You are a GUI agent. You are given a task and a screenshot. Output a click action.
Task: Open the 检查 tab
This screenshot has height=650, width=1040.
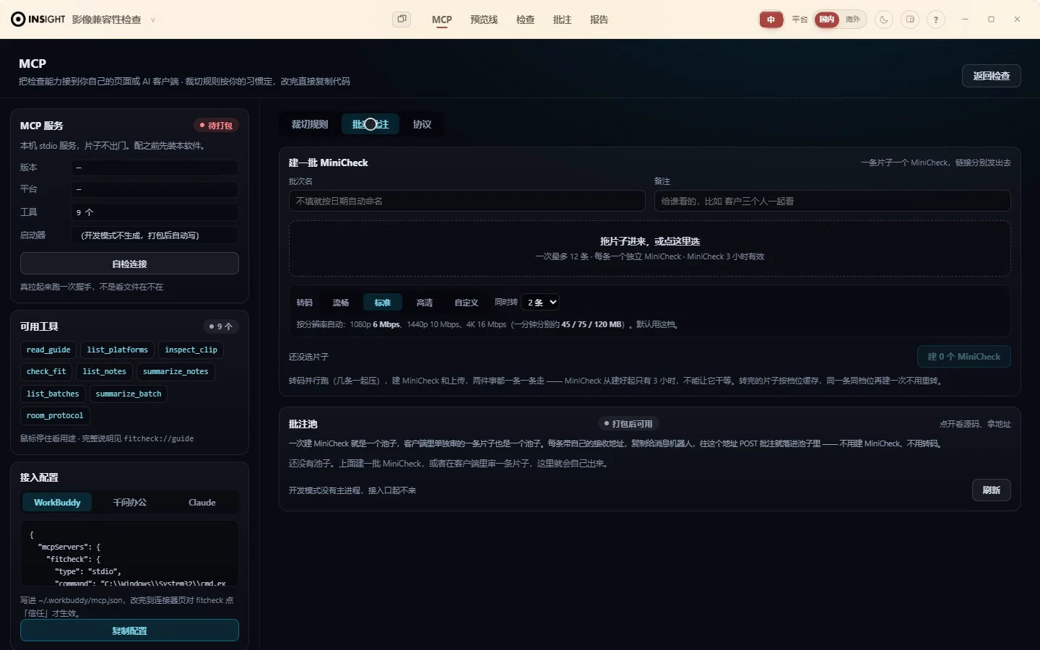point(525,19)
